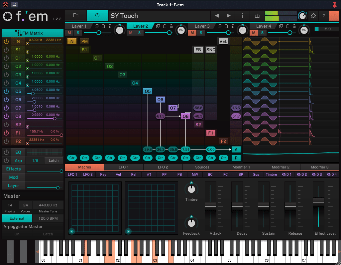This screenshot has height=265, width=341.
Task: Open help question mark icon
Action: click(324, 16)
